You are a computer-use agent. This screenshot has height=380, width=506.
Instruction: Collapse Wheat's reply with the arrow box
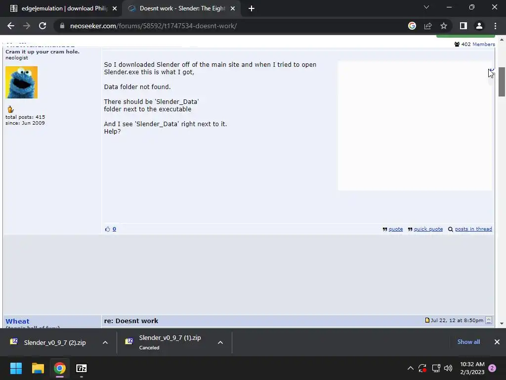click(x=489, y=320)
